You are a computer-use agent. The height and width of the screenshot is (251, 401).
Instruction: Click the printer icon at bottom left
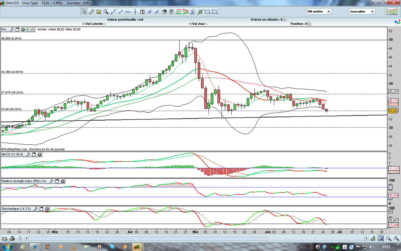pos(12,238)
